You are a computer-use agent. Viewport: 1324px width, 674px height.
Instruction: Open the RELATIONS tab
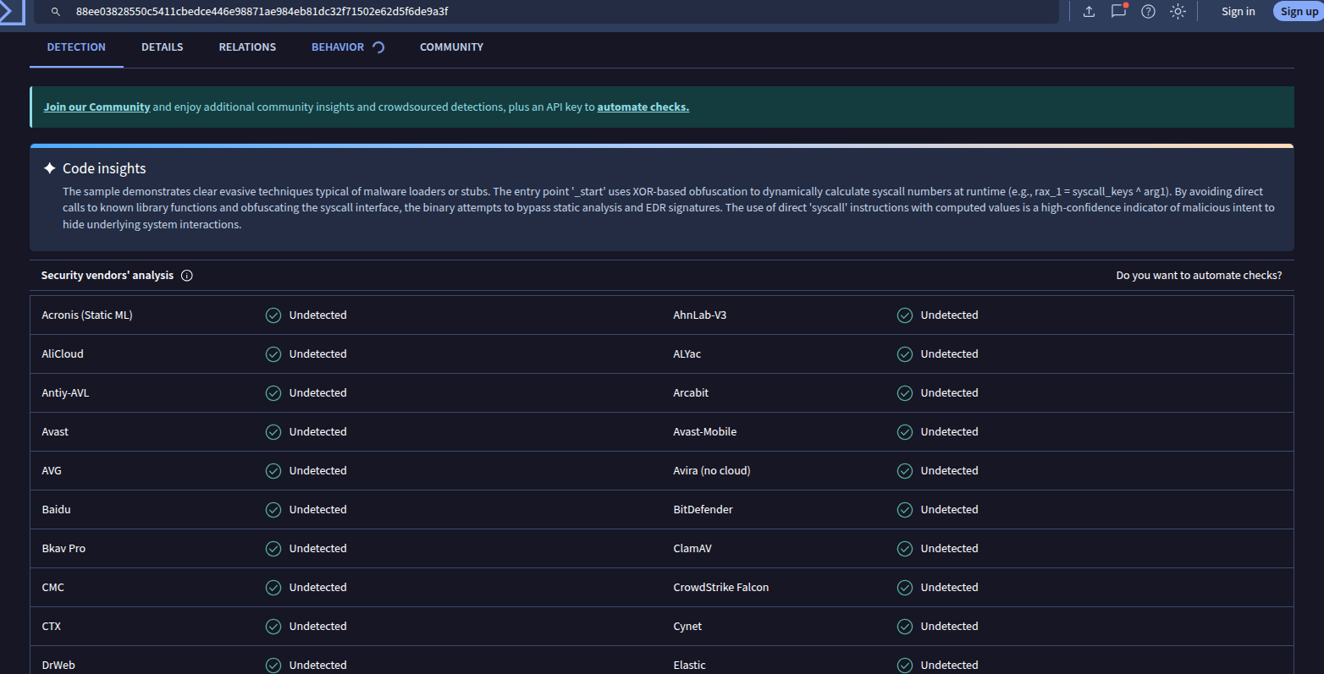point(247,47)
